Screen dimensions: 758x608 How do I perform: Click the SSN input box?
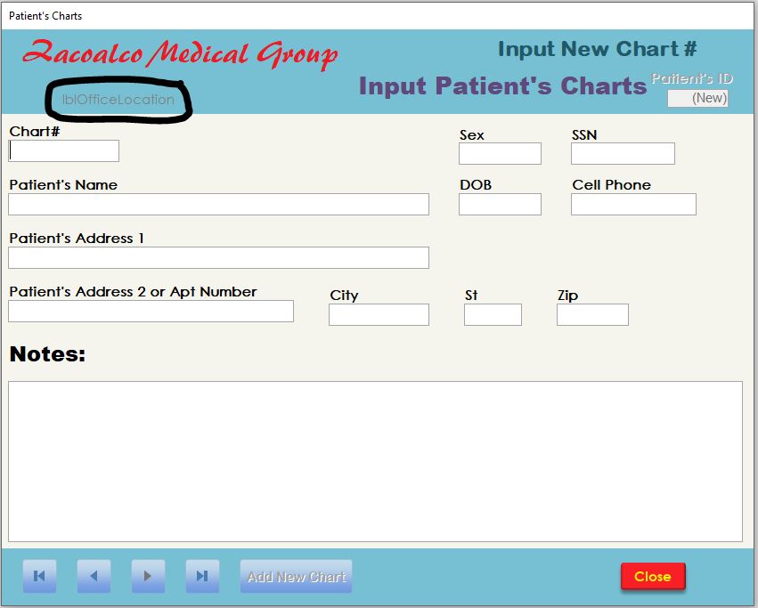tap(623, 153)
